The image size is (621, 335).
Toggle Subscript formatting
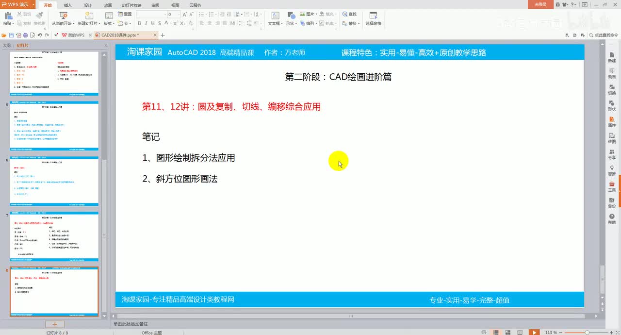click(183, 23)
